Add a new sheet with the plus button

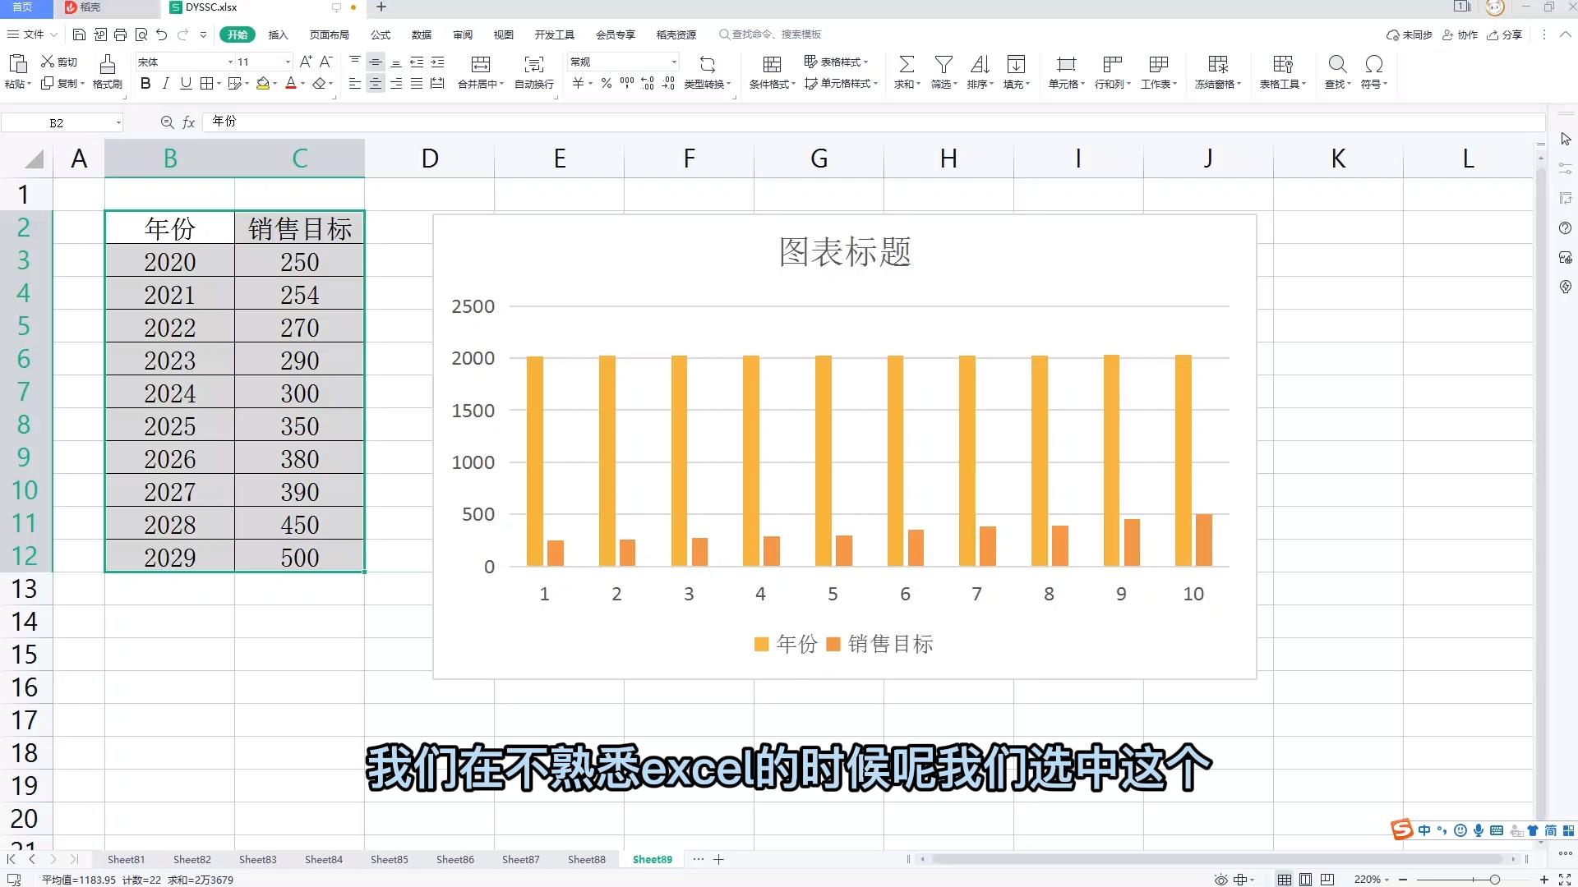point(718,859)
